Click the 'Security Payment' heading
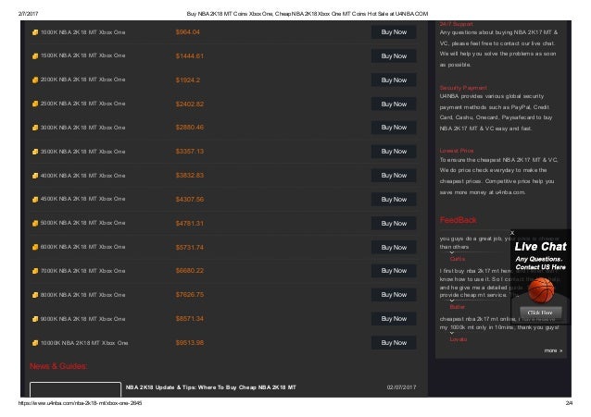 [463, 88]
